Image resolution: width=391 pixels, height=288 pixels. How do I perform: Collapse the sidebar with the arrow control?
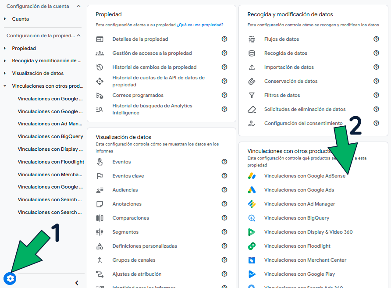pyautogui.click(x=77, y=283)
